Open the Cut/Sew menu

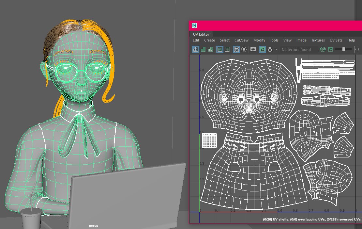[x=241, y=40]
